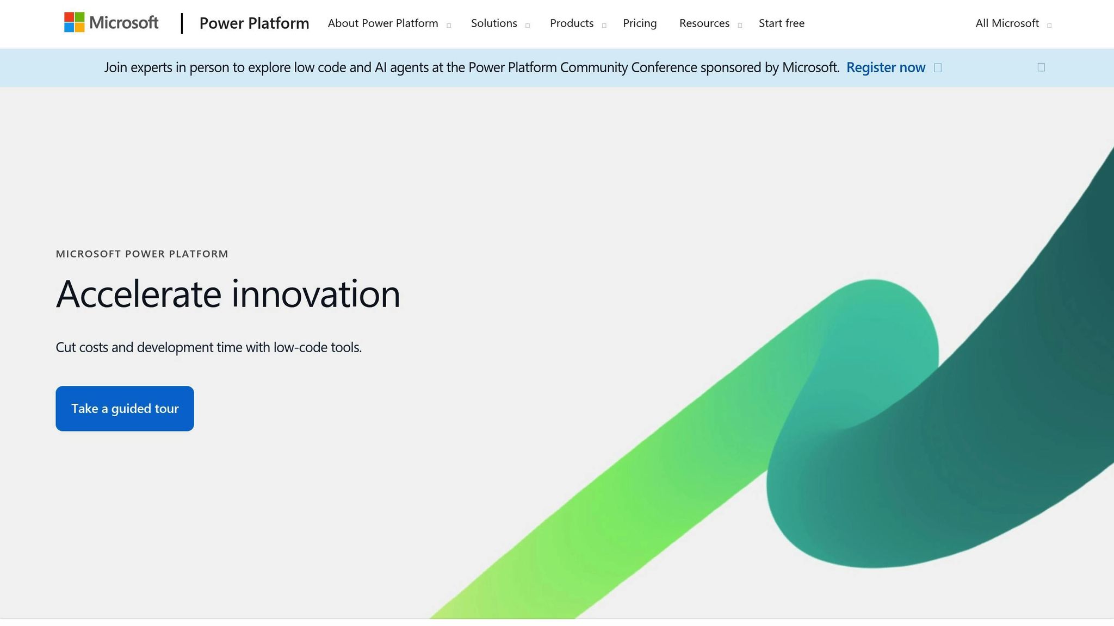
Task: Expand the Solutions dropdown
Action: click(x=527, y=26)
